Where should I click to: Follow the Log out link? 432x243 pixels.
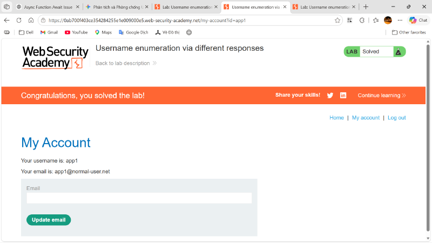pyautogui.click(x=397, y=118)
